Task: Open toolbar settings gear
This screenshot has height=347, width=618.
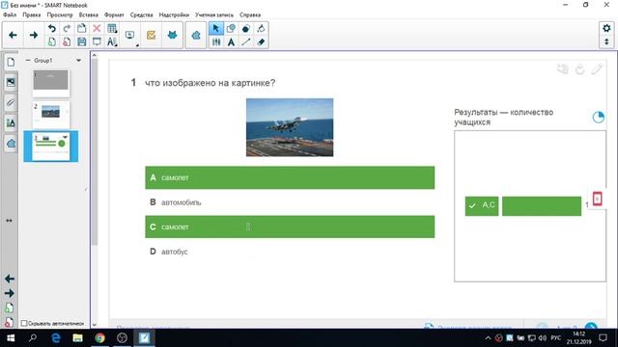Action: [606, 28]
